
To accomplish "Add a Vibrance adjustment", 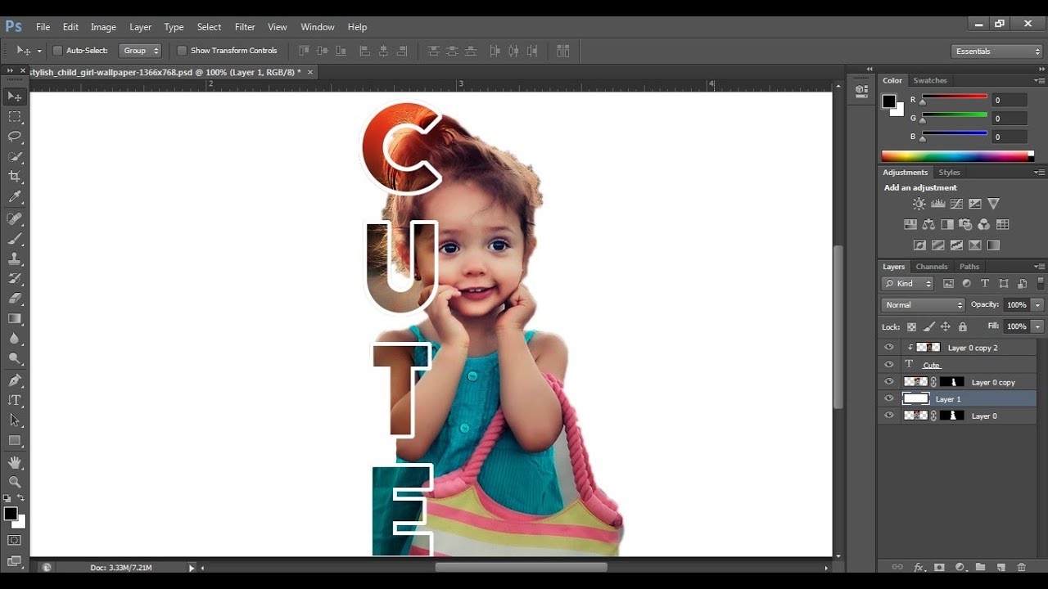I will [x=993, y=204].
